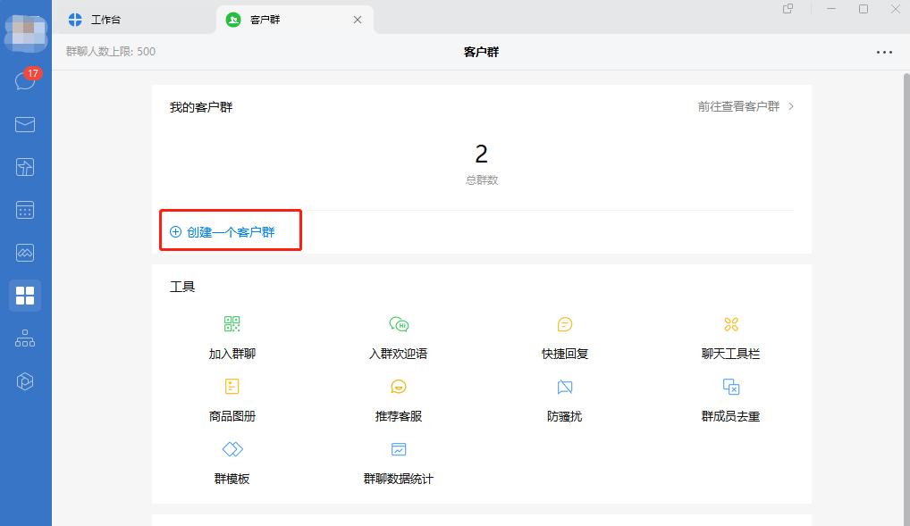Open the Group Chat Statistics (群聊数据统计) tool

coord(398,461)
